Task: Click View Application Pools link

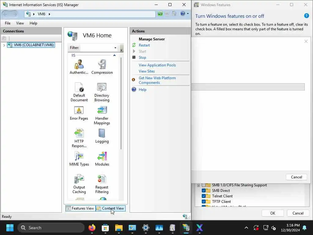Action: (x=157, y=65)
